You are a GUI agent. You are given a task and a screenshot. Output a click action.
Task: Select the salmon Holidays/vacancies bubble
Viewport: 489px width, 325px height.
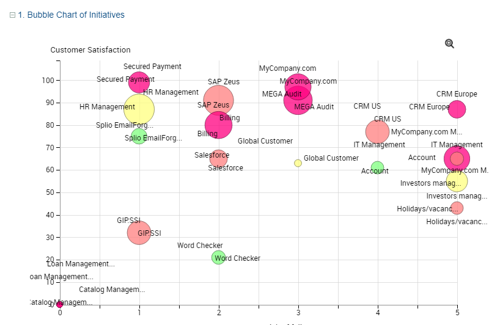pyautogui.click(x=457, y=208)
